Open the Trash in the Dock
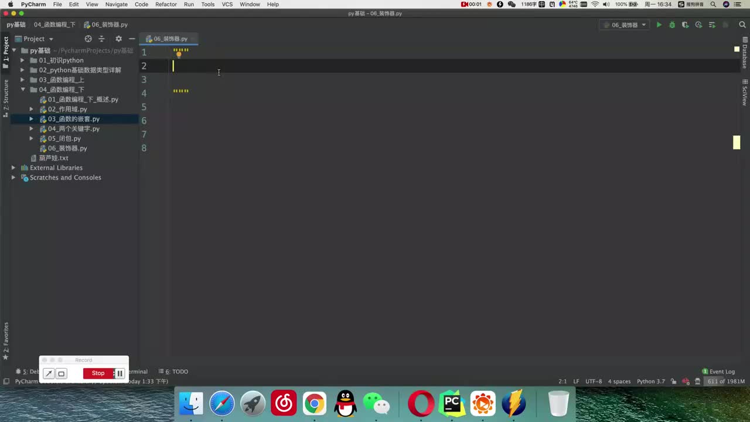This screenshot has height=422, width=750. [558, 403]
